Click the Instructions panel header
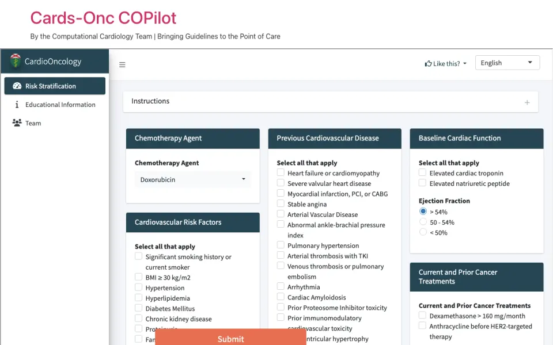Screen dimensions: 553x345 coord(331,102)
